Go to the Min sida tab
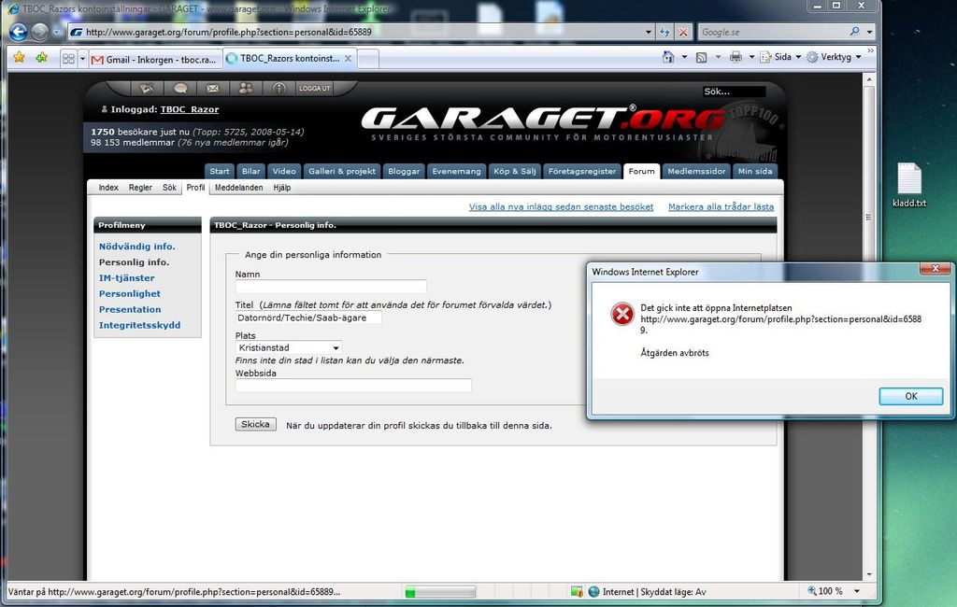 pos(755,172)
